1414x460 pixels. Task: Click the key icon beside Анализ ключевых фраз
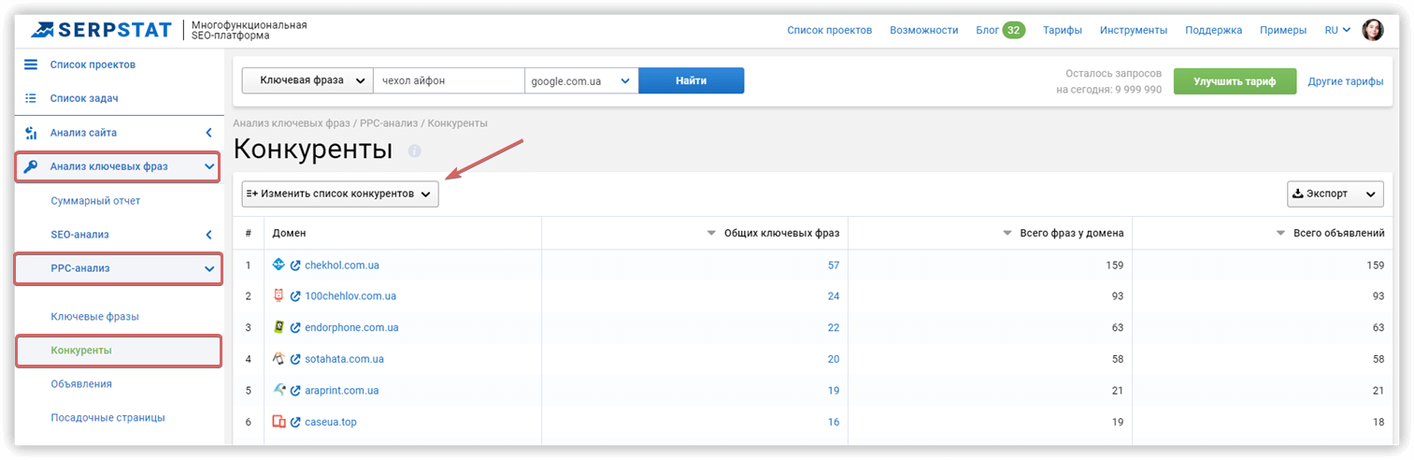click(x=31, y=167)
